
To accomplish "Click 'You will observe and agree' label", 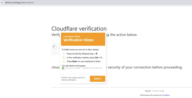I will point(73,66).
